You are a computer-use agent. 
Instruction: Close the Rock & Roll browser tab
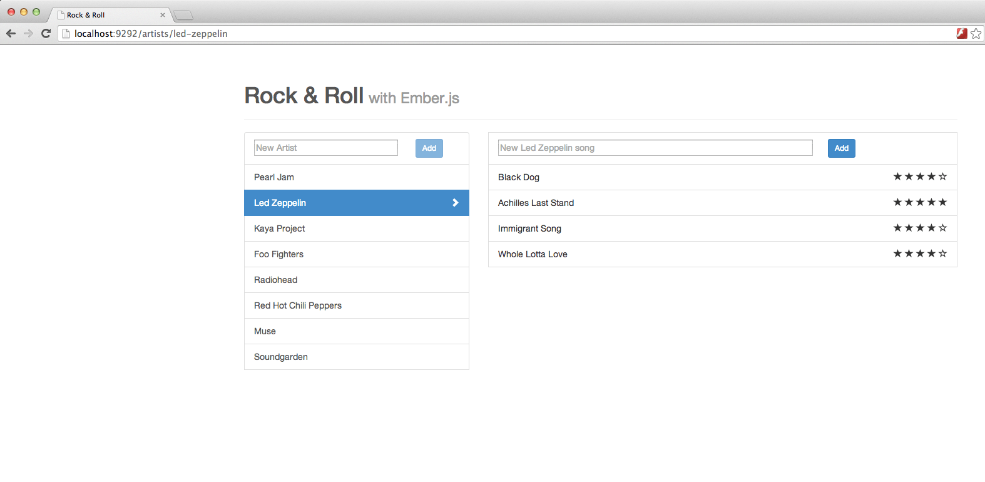click(x=163, y=15)
